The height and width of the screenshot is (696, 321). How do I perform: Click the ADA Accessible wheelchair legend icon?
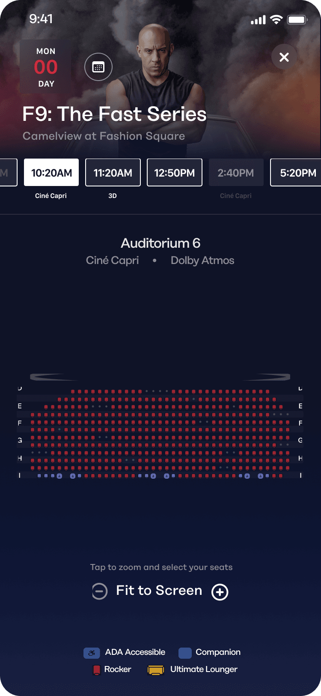[x=92, y=653]
